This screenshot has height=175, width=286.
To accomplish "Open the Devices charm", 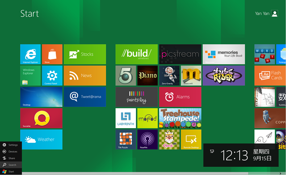I will 11,151.
